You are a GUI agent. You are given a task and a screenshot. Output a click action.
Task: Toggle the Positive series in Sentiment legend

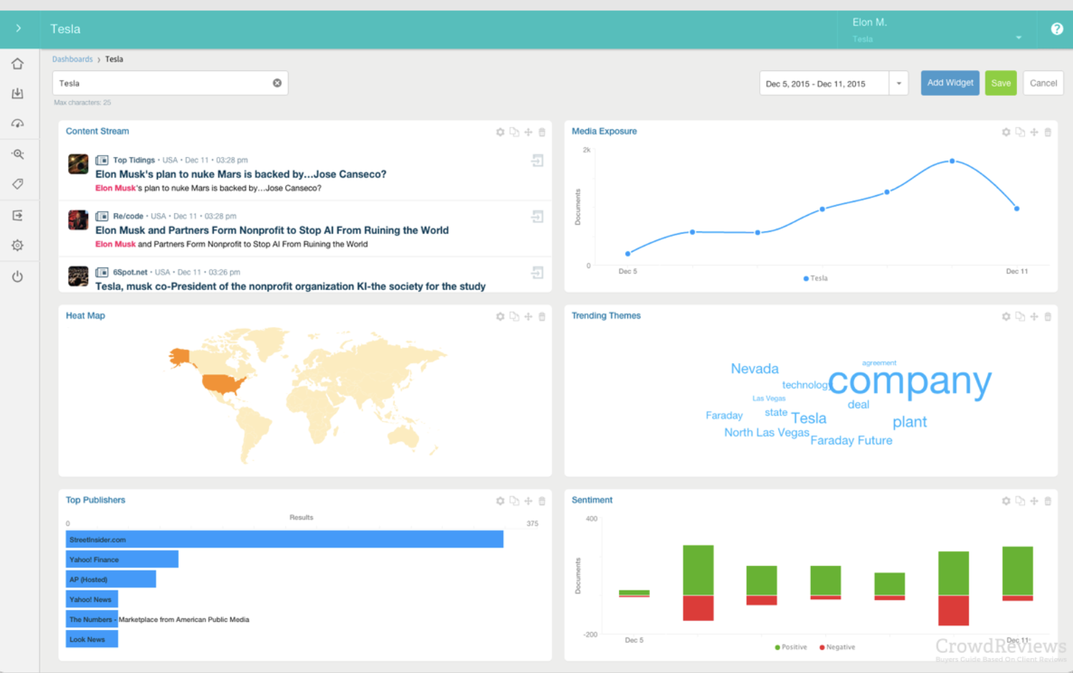(x=791, y=647)
